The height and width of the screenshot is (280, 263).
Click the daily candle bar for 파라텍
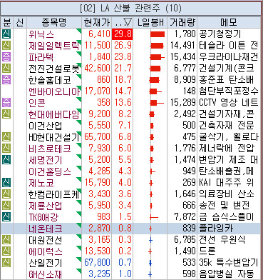(157, 57)
